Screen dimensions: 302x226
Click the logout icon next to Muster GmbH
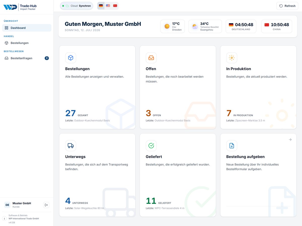[x=46, y=205]
